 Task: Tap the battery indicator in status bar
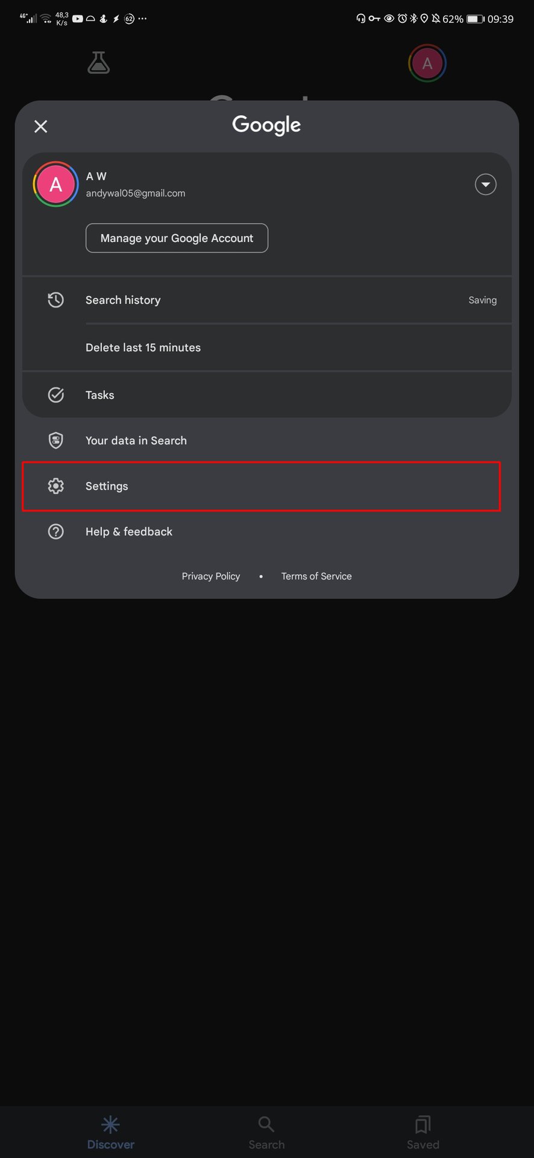point(476,19)
